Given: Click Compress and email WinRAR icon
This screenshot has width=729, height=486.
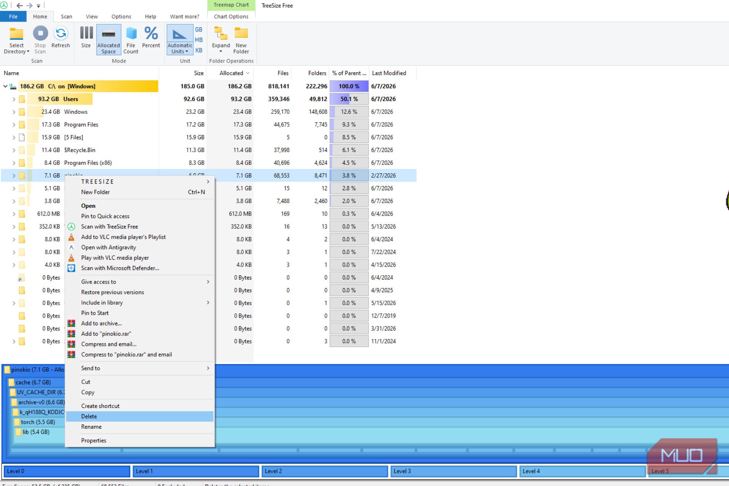Looking at the screenshot, I should click(71, 344).
